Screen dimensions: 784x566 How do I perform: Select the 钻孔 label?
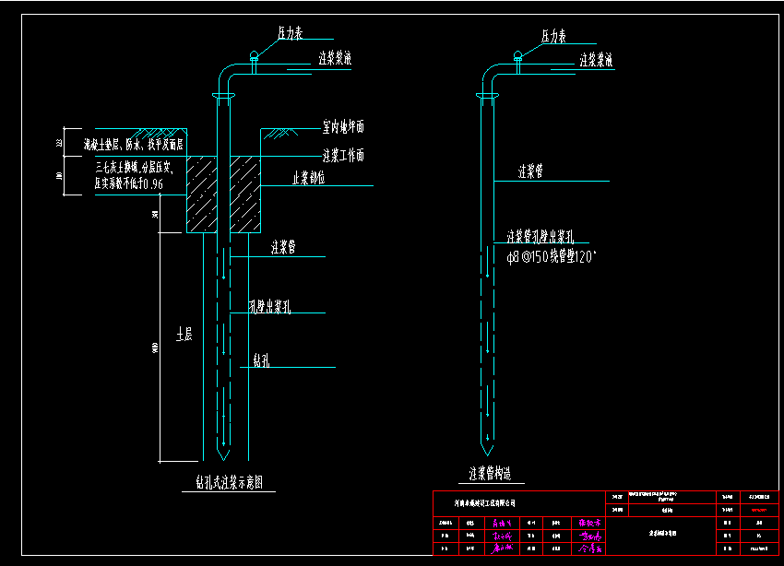click(x=262, y=360)
